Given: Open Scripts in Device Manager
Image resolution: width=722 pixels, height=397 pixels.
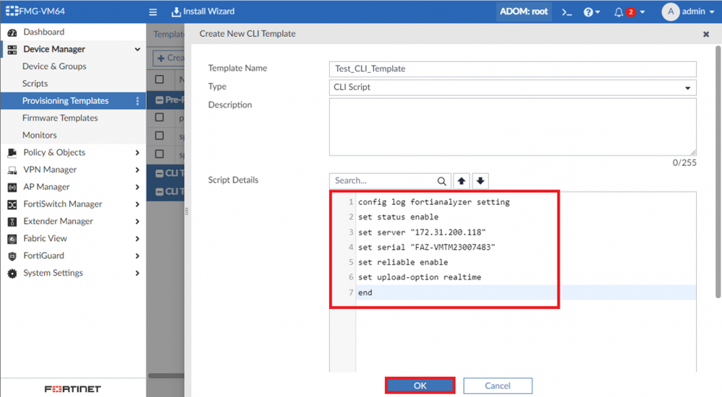Looking at the screenshot, I should pos(35,83).
